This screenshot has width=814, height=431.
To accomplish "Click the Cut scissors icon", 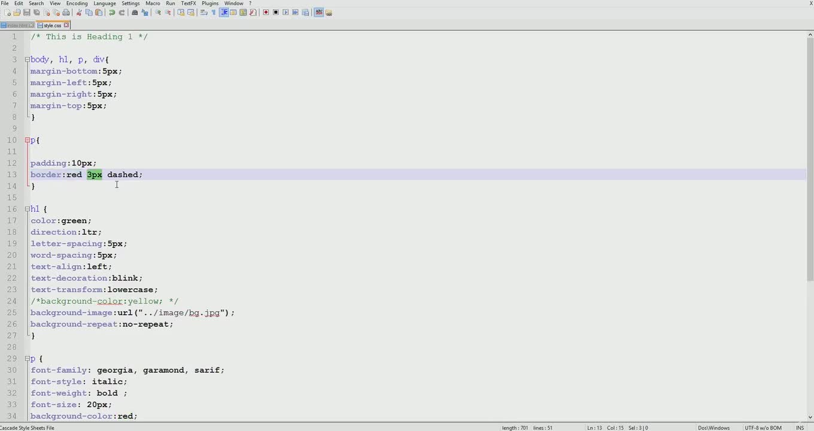I will 79,13.
